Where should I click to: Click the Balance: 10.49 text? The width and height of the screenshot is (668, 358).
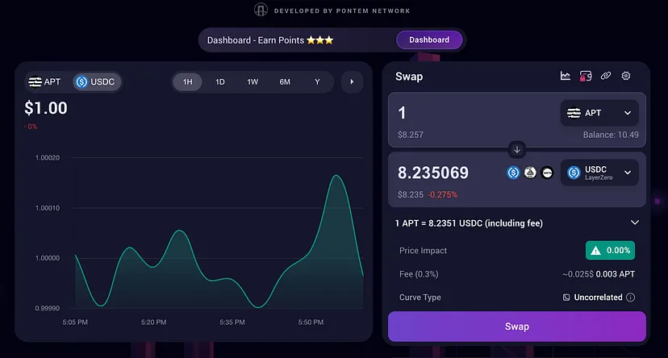pos(611,135)
